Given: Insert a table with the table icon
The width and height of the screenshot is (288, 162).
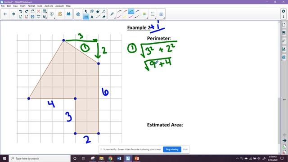Looking at the screenshot, I should (x=45, y=11).
